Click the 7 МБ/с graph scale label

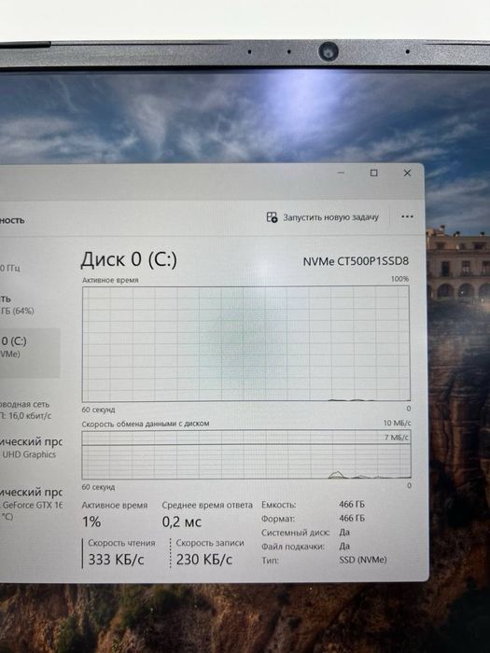pos(397,438)
